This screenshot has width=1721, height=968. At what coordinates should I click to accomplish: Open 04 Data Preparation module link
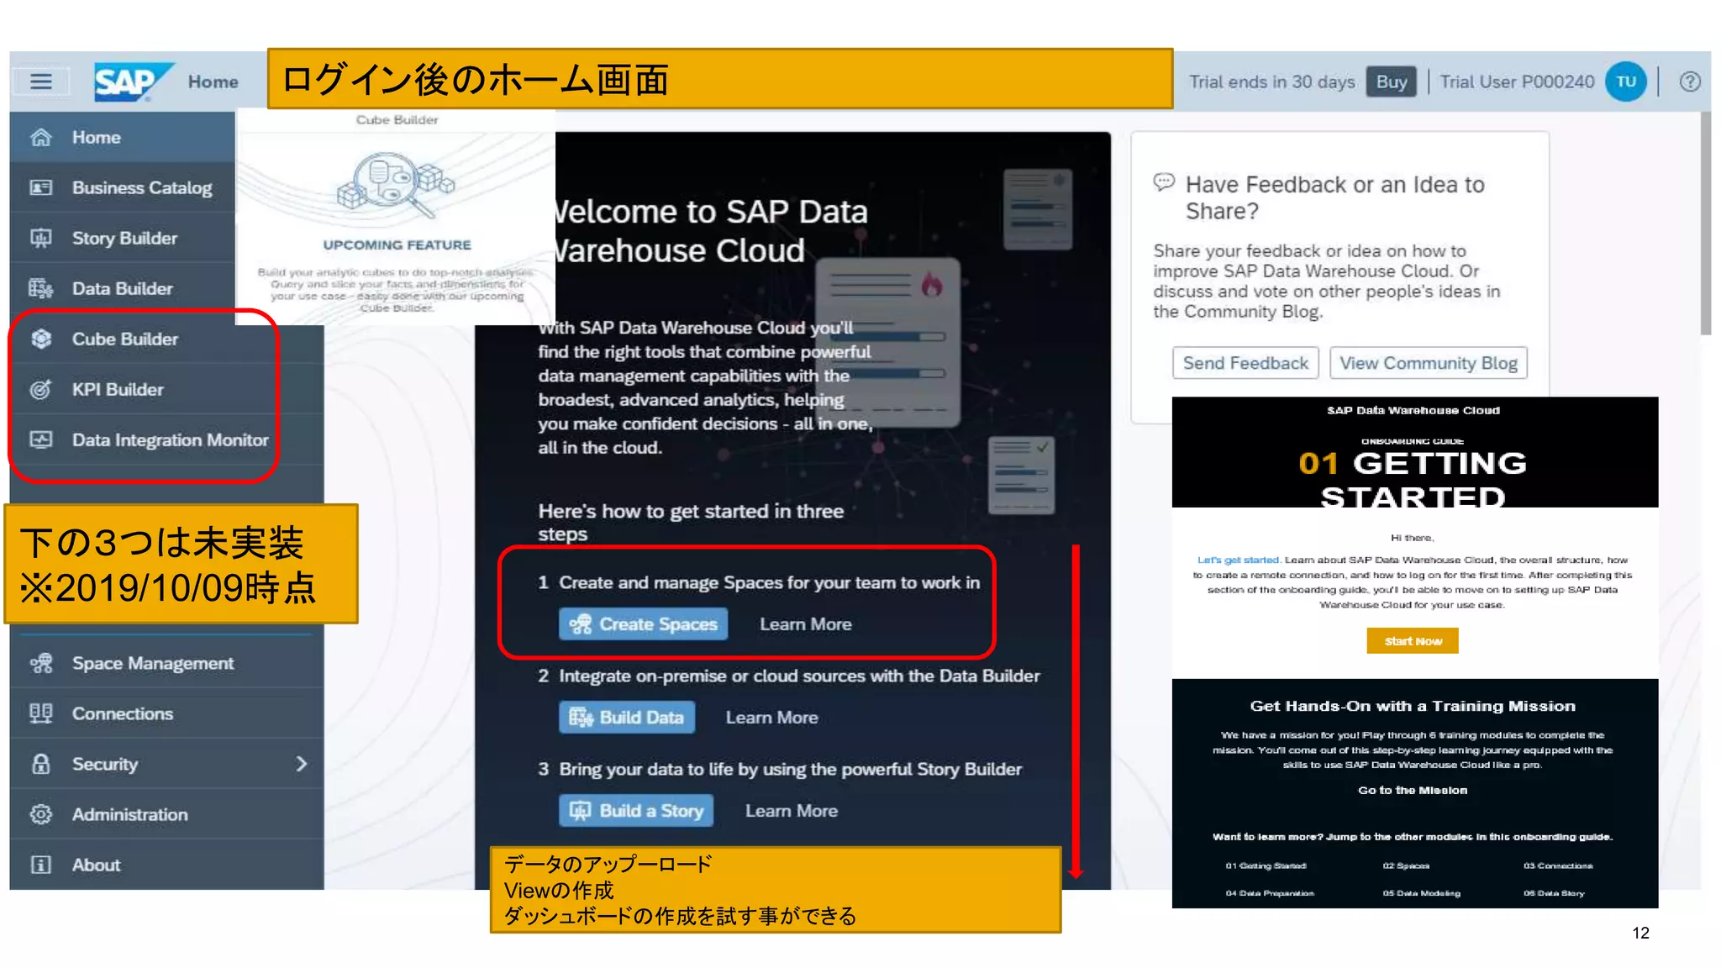tap(1269, 893)
